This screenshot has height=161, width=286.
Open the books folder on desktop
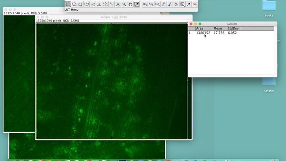pos(269,8)
